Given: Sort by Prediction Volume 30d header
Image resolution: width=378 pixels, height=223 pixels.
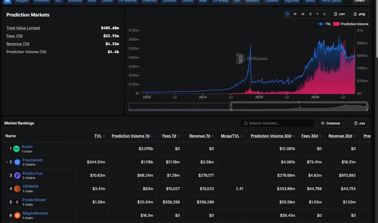Looking at the screenshot, I should pyautogui.click(x=271, y=136).
